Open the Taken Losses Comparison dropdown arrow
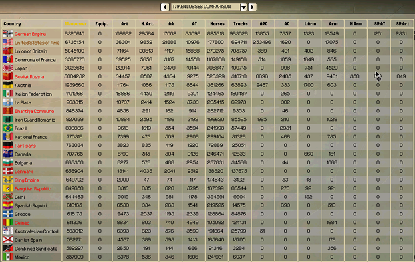Image resolution: width=415 pixels, height=262 pixels. coord(243,7)
